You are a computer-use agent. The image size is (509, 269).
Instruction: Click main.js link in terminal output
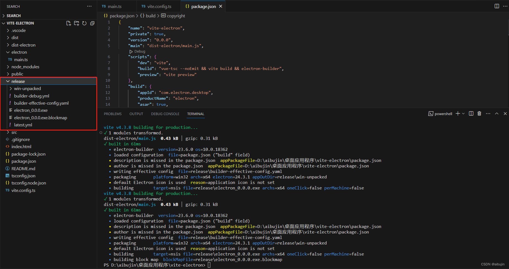pyautogui.click(x=147, y=204)
